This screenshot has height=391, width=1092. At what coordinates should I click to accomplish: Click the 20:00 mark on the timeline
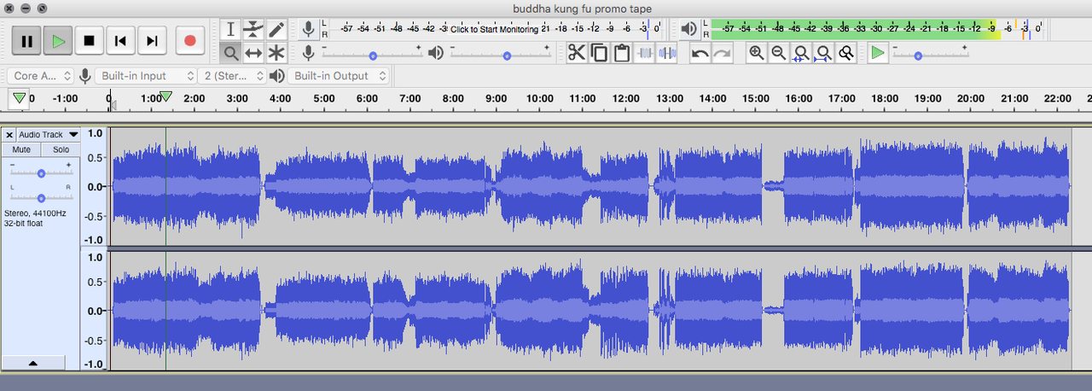971,99
